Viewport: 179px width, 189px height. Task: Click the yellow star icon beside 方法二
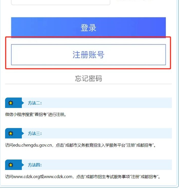pyautogui.click(x=11, y=103)
